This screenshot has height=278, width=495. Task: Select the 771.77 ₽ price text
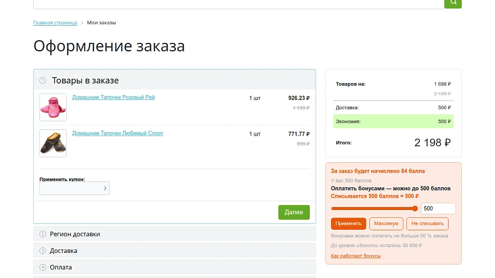click(299, 134)
